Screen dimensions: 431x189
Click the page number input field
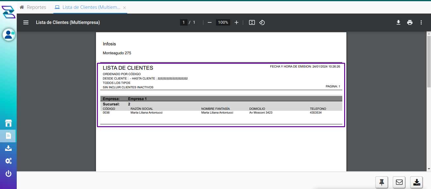tap(183, 22)
